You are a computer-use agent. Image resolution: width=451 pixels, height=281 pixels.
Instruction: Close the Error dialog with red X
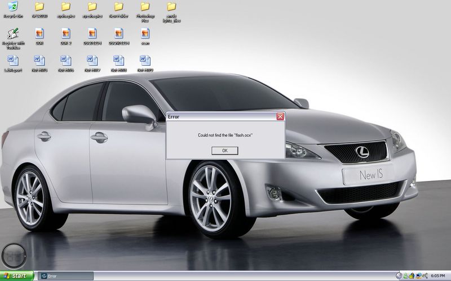point(280,116)
